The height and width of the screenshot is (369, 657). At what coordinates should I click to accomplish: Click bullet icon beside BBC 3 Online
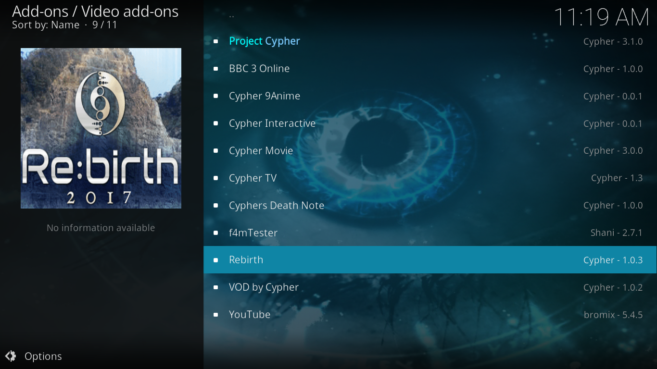pyautogui.click(x=216, y=69)
